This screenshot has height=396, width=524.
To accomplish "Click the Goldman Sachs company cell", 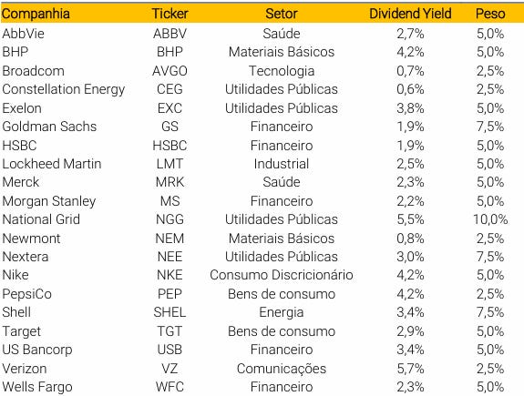I will tap(49, 127).
